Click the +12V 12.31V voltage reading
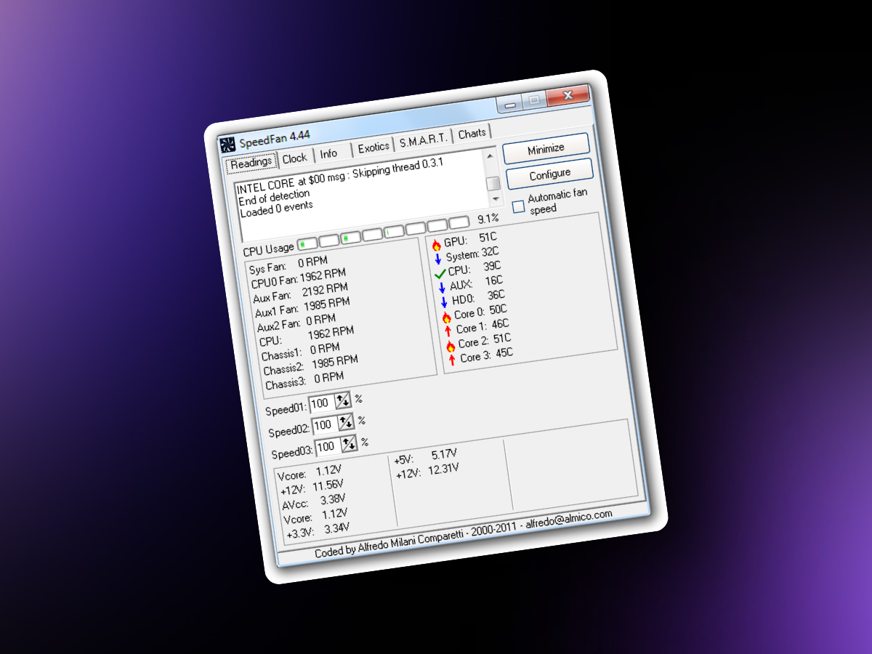This screenshot has width=872, height=654. [x=428, y=472]
